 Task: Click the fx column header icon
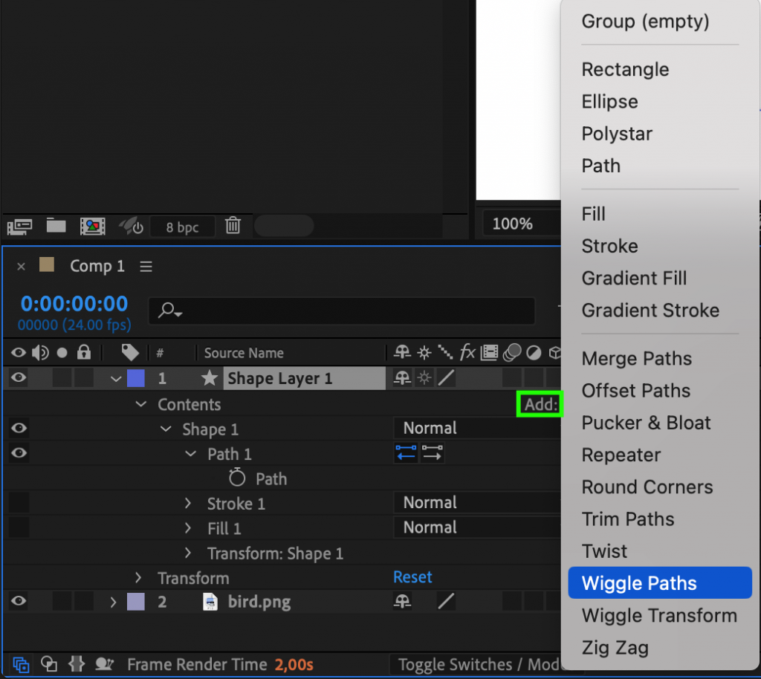click(467, 352)
